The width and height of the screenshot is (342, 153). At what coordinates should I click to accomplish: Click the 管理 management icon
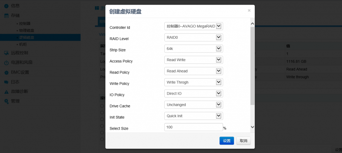(6, 101)
